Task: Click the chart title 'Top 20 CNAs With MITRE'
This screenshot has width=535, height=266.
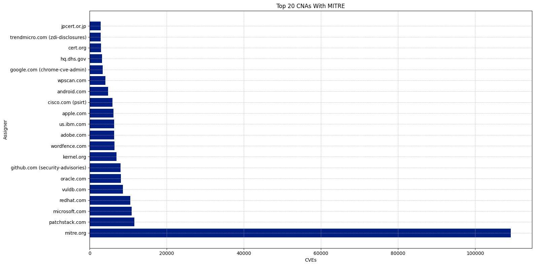Action: click(310, 6)
